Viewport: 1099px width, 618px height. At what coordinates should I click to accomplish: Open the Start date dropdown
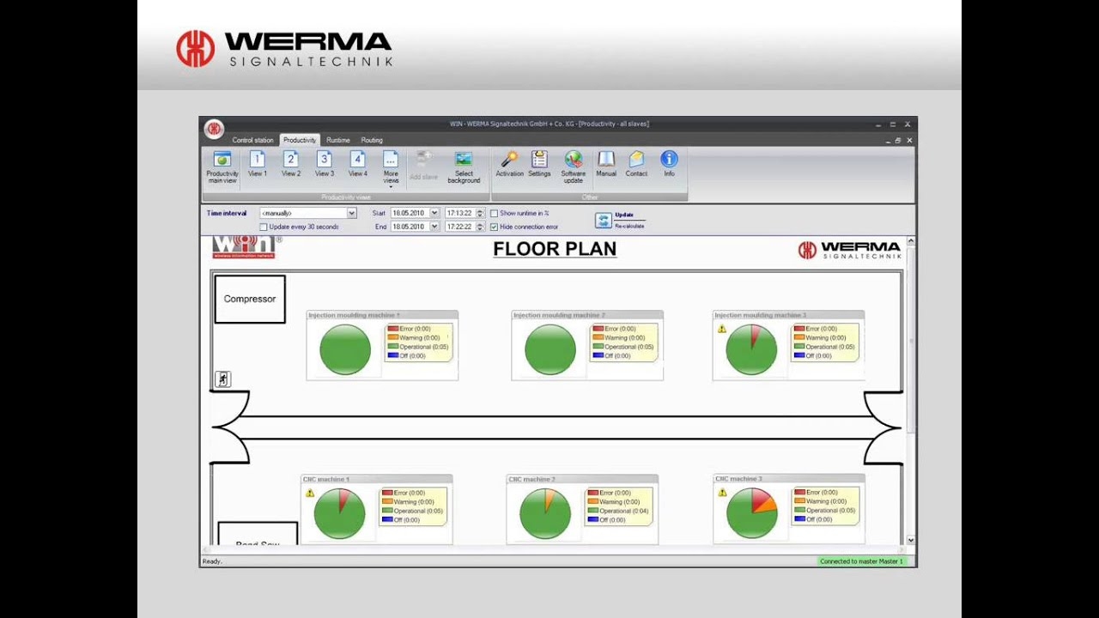[434, 213]
